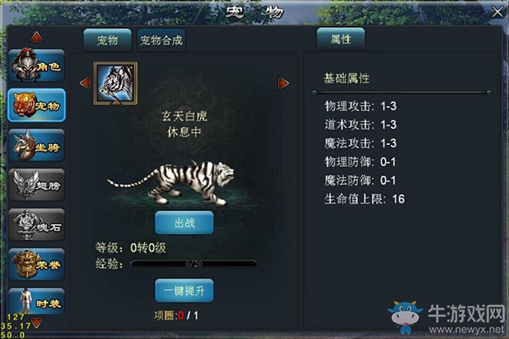The height and width of the screenshot is (339, 509).
Task: Select the 宠物 tiger sidebar icon
Action: (36, 105)
